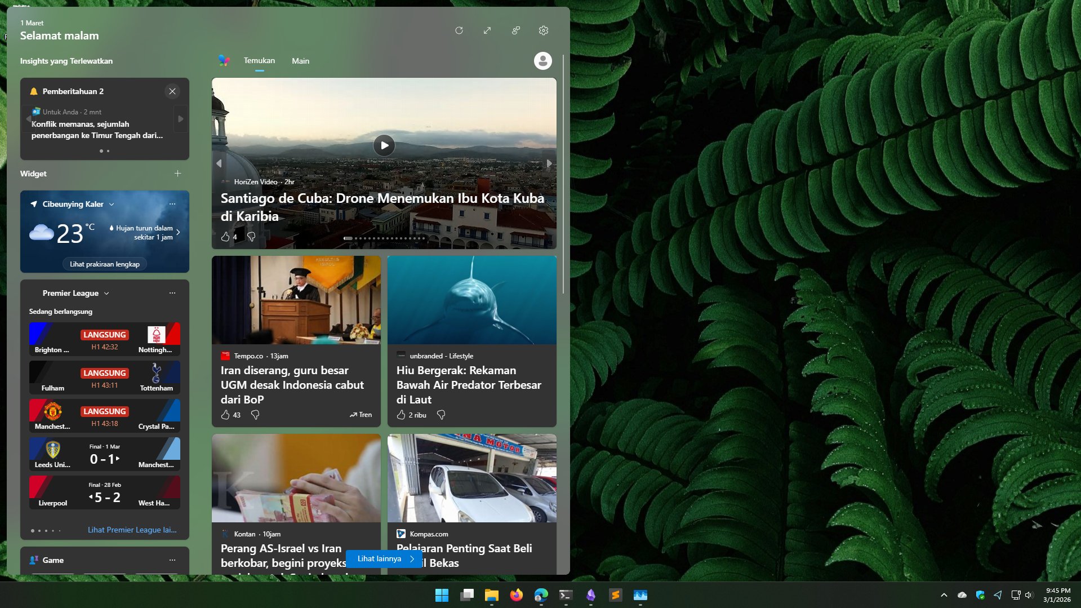Image resolution: width=1081 pixels, height=608 pixels.
Task: Open Microsoft Edge from the taskbar
Action: point(542,596)
